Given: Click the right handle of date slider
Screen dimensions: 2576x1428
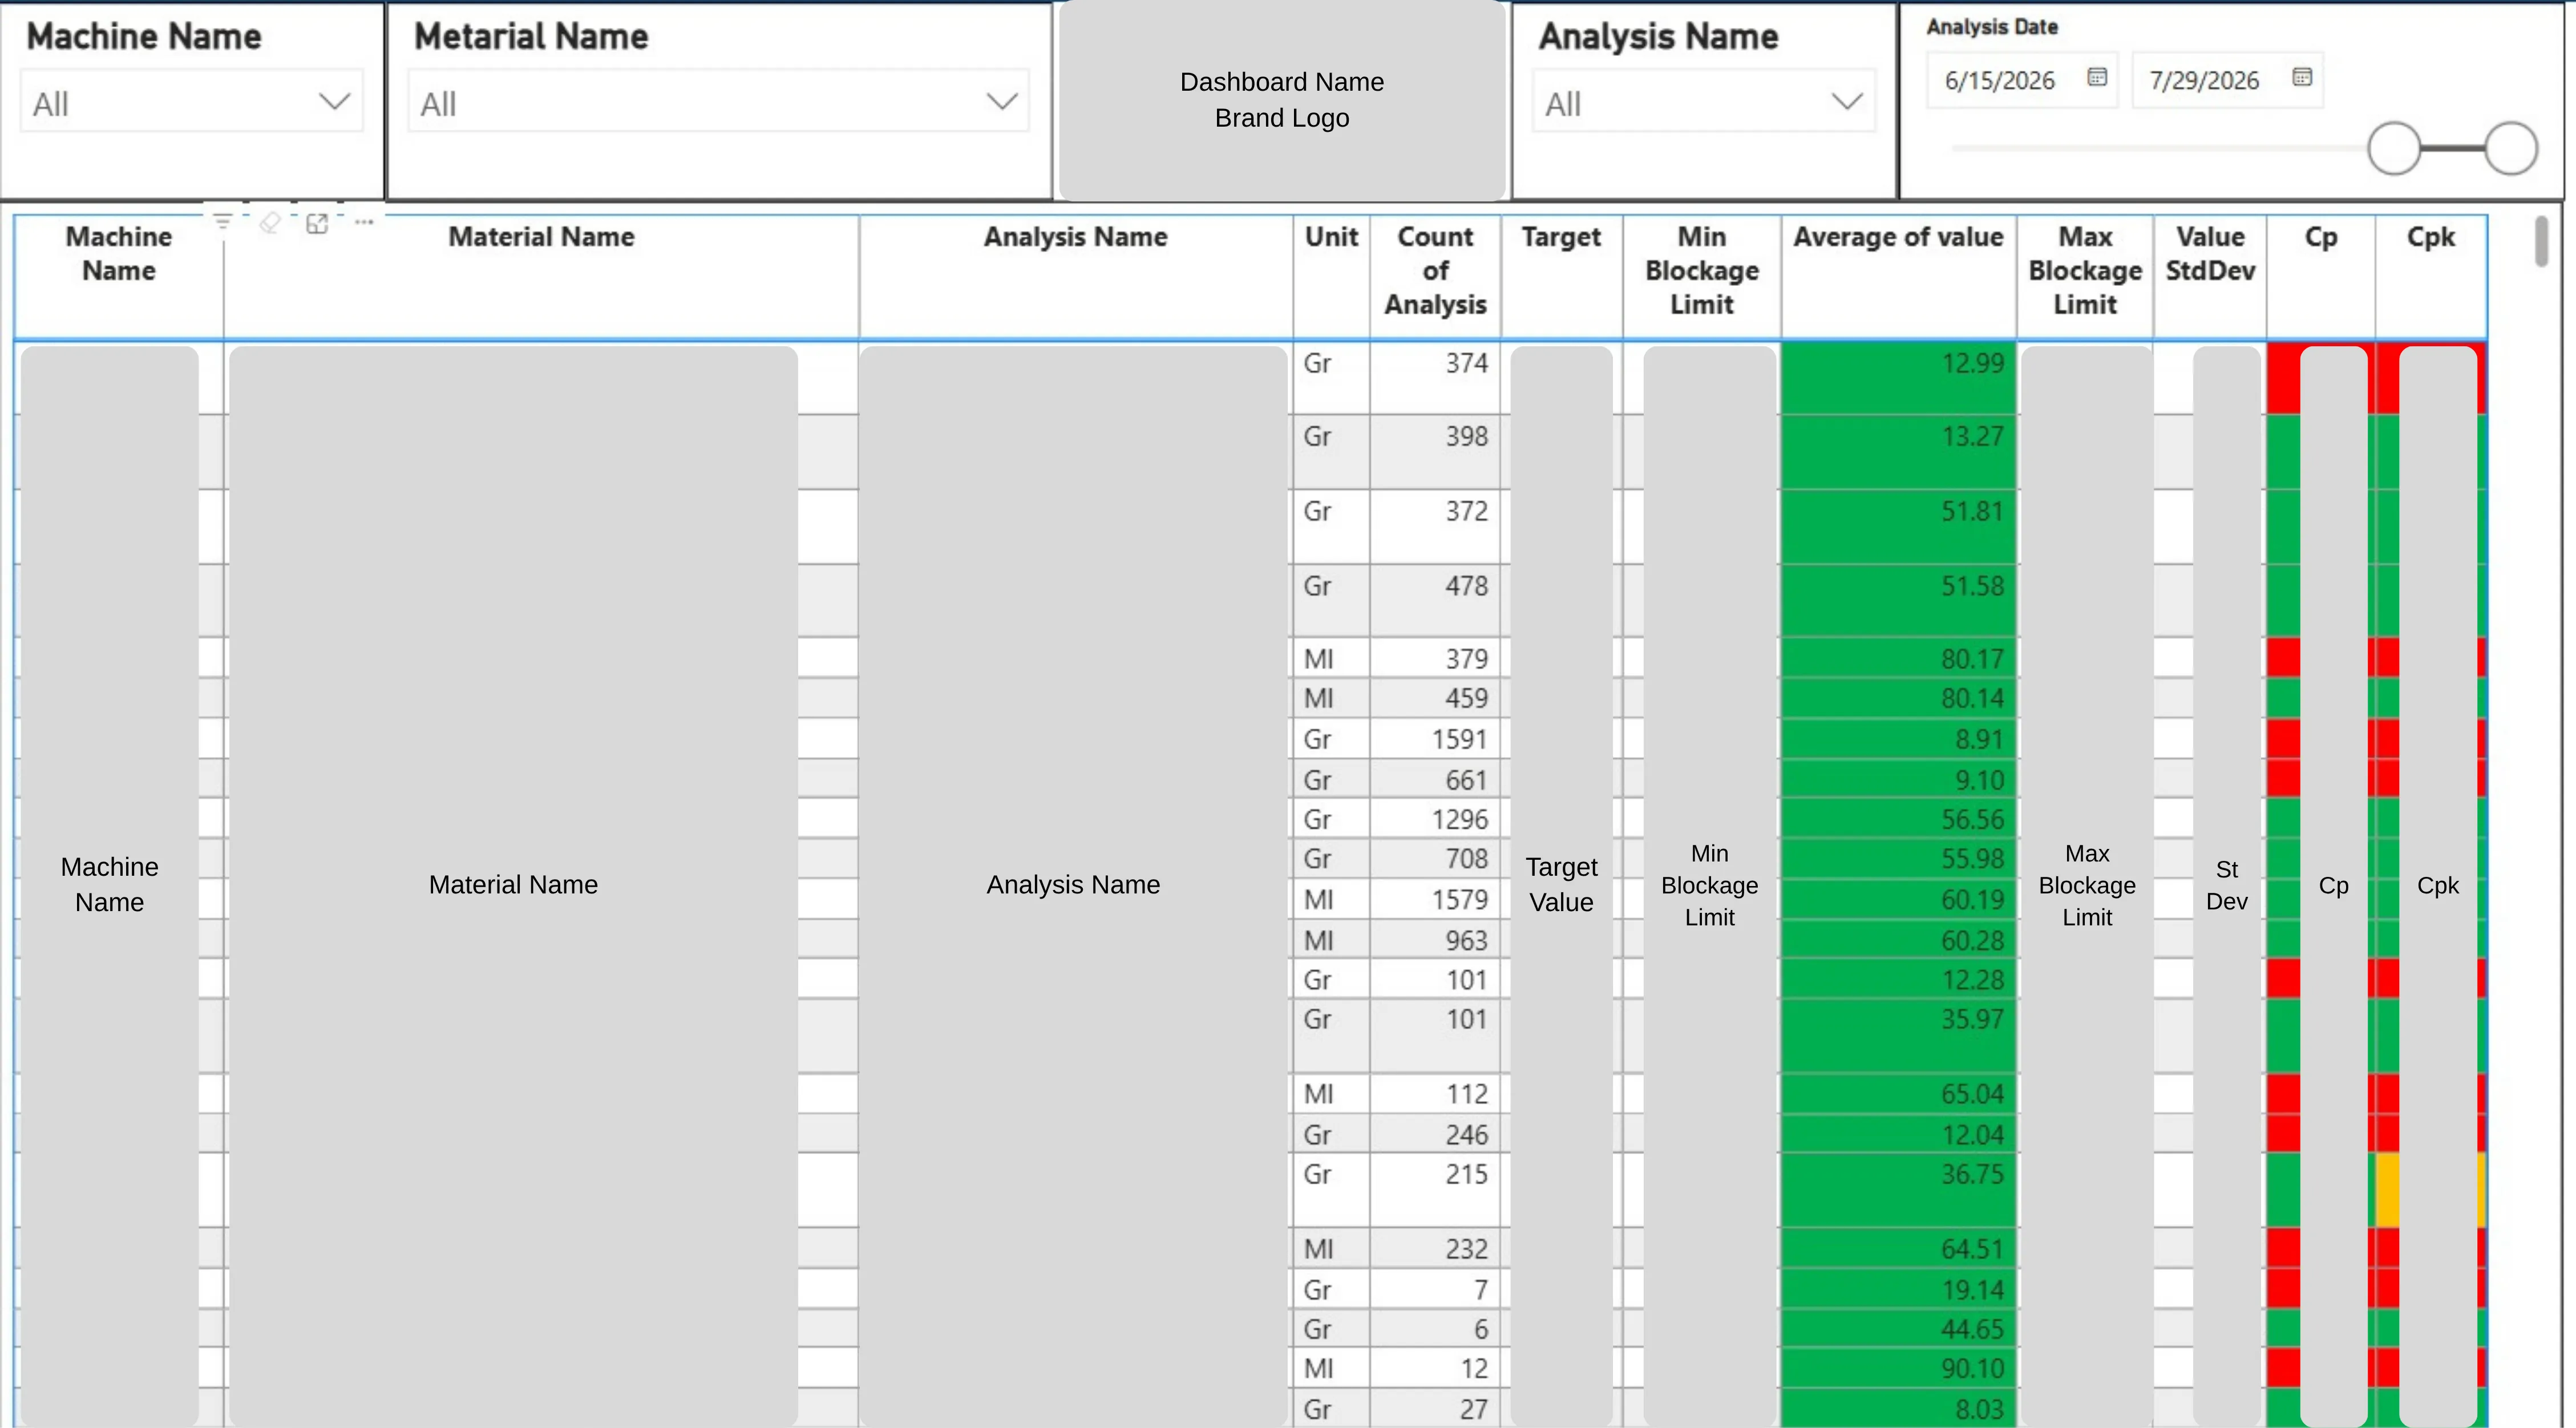Looking at the screenshot, I should coord(2511,149).
